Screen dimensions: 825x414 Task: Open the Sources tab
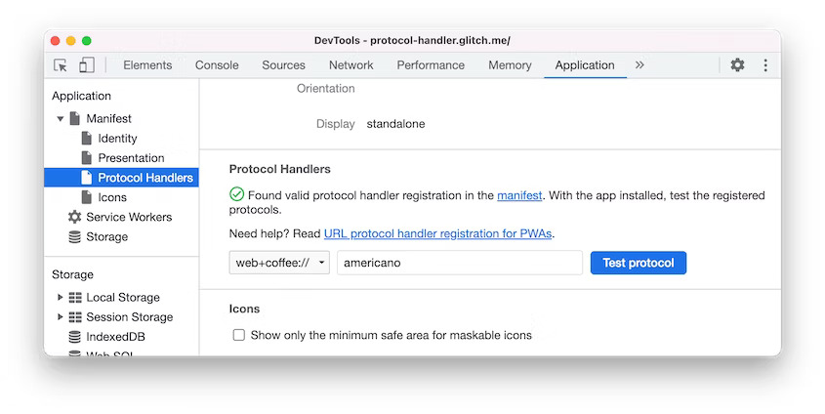283,65
